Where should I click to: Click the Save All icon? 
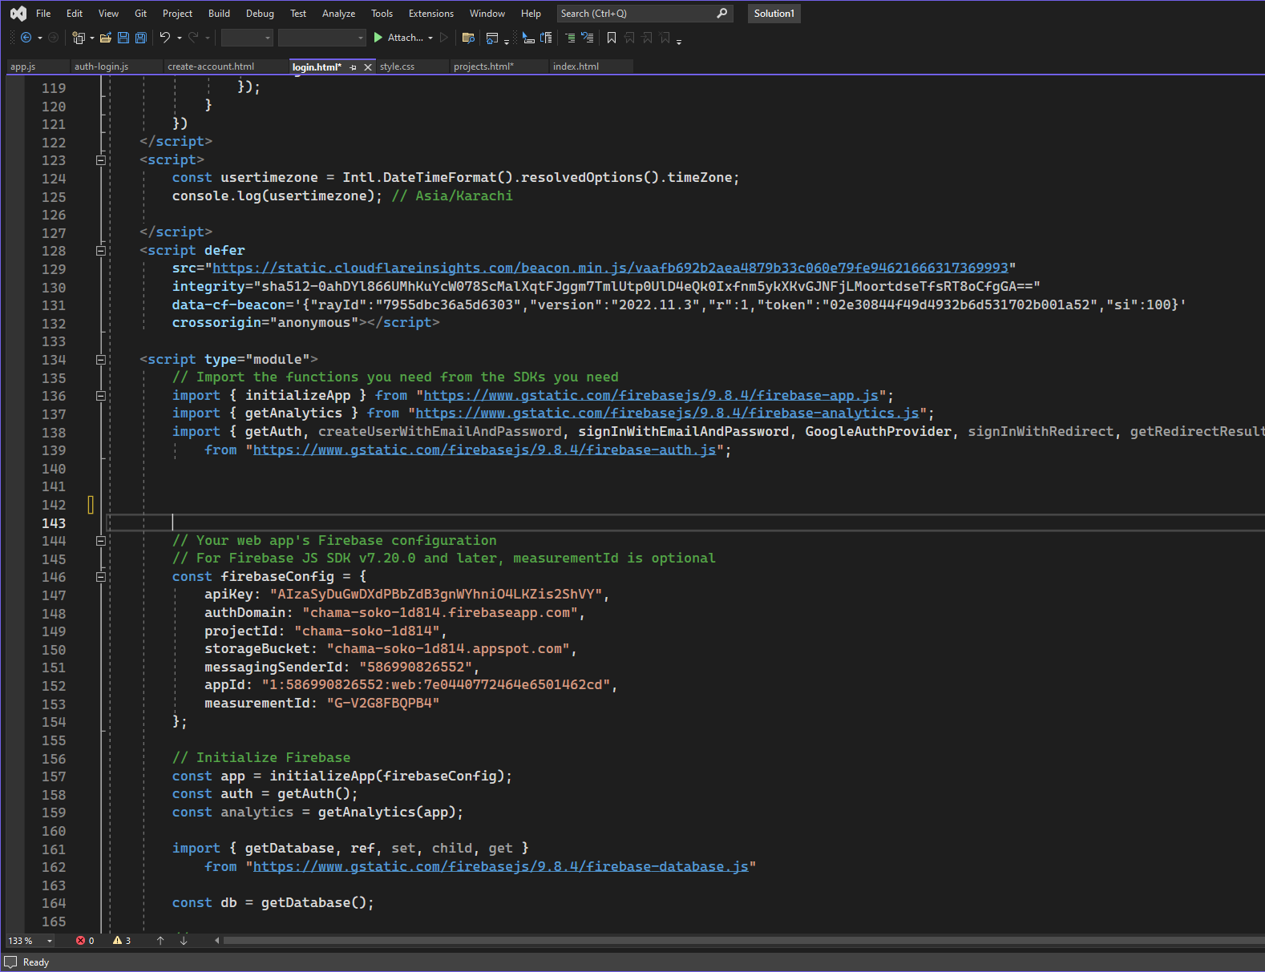[141, 38]
